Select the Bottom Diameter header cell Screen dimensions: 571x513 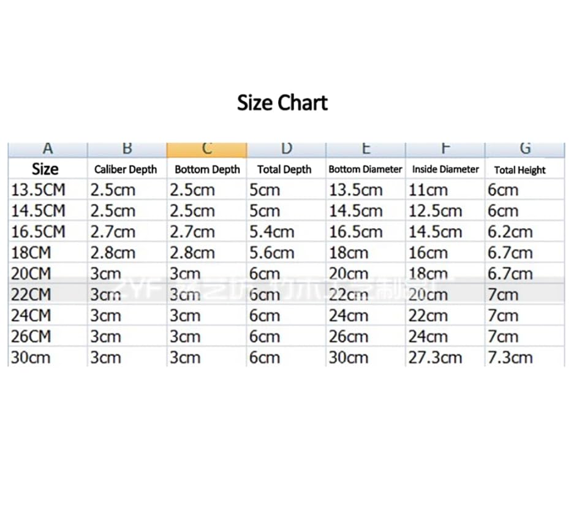click(x=366, y=169)
